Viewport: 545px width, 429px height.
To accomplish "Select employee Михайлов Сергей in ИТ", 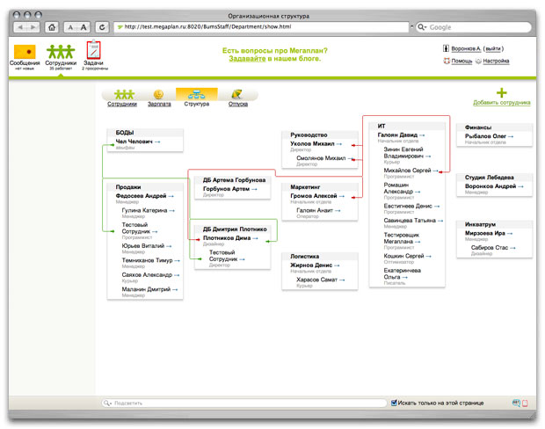I will click(407, 171).
